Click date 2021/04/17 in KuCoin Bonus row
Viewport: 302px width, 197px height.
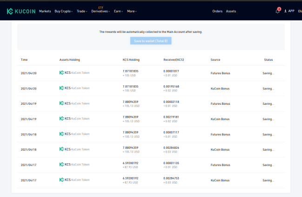(28, 180)
